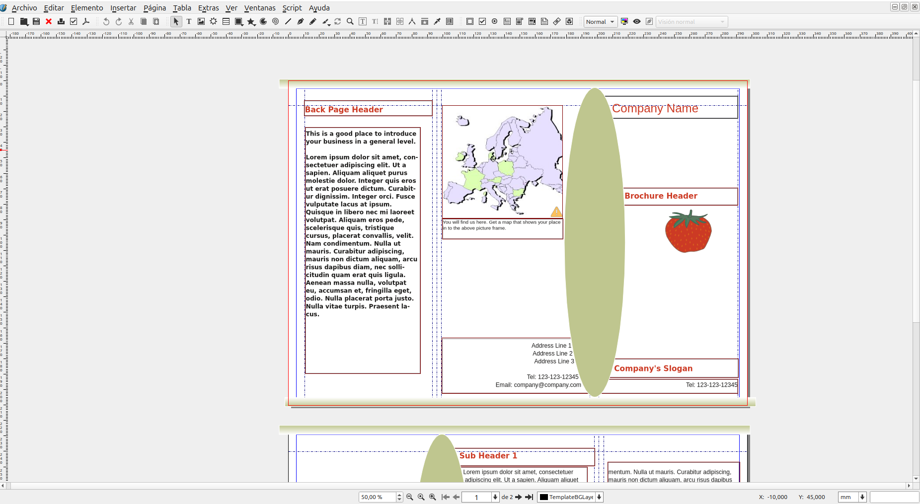Image resolution: width=920 pixels, height=504 pixels.
Task: Select the Bezier Curve pen tool
Action: (301, 21)
